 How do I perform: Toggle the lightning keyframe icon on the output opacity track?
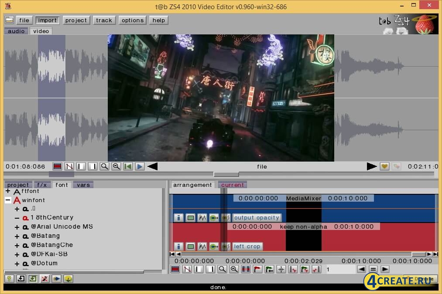tap(226, 217)
